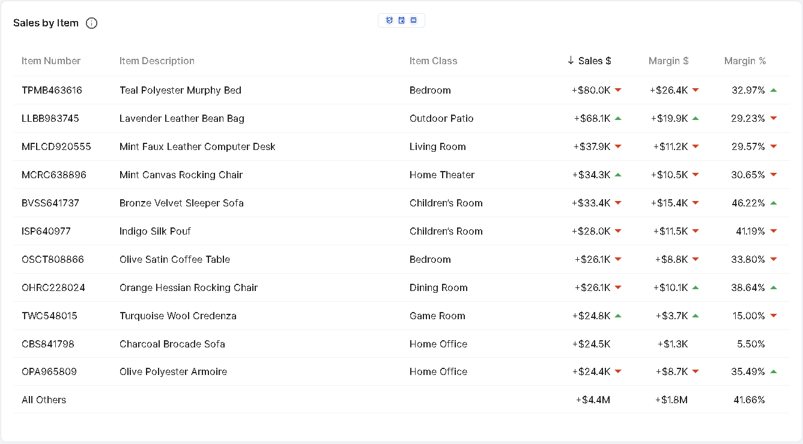The image size is (803, 444).
Task: Click the stacked layout view icon
Action: (414, 20)
